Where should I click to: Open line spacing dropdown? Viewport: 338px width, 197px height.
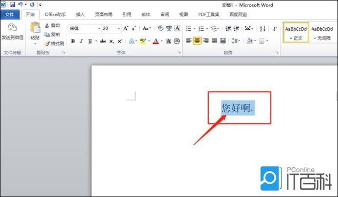(236, 41)
